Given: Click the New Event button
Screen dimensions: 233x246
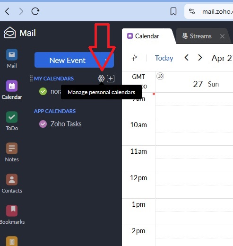Looking at the screenshot, I should (x=67, y=60).
